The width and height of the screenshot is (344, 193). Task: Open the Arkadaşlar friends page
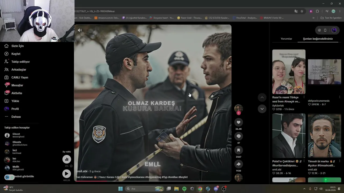point(15,69)
